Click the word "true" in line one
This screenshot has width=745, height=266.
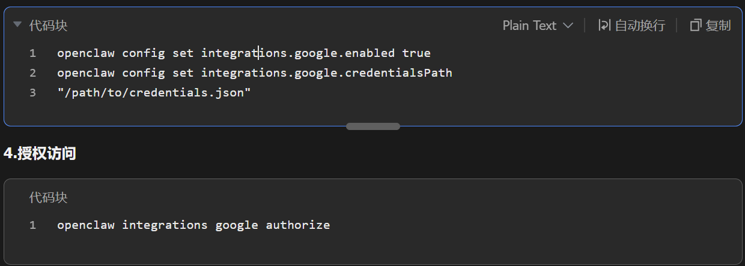pos(416,53)
